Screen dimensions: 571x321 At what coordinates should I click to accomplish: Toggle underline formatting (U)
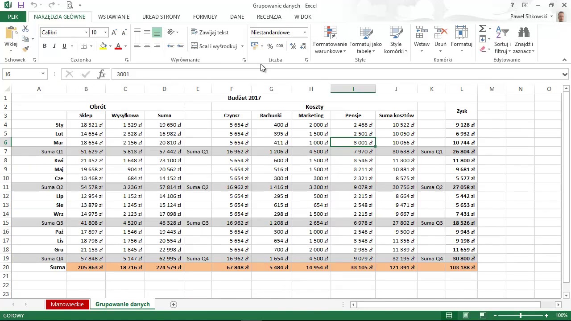[x=64, y=46]
